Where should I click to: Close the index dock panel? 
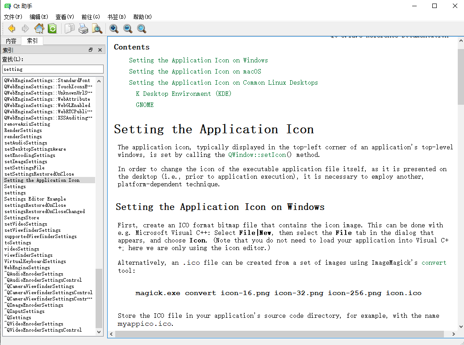click(x=100, y=50)
